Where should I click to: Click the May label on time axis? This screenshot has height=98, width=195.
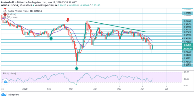[119, 89]
